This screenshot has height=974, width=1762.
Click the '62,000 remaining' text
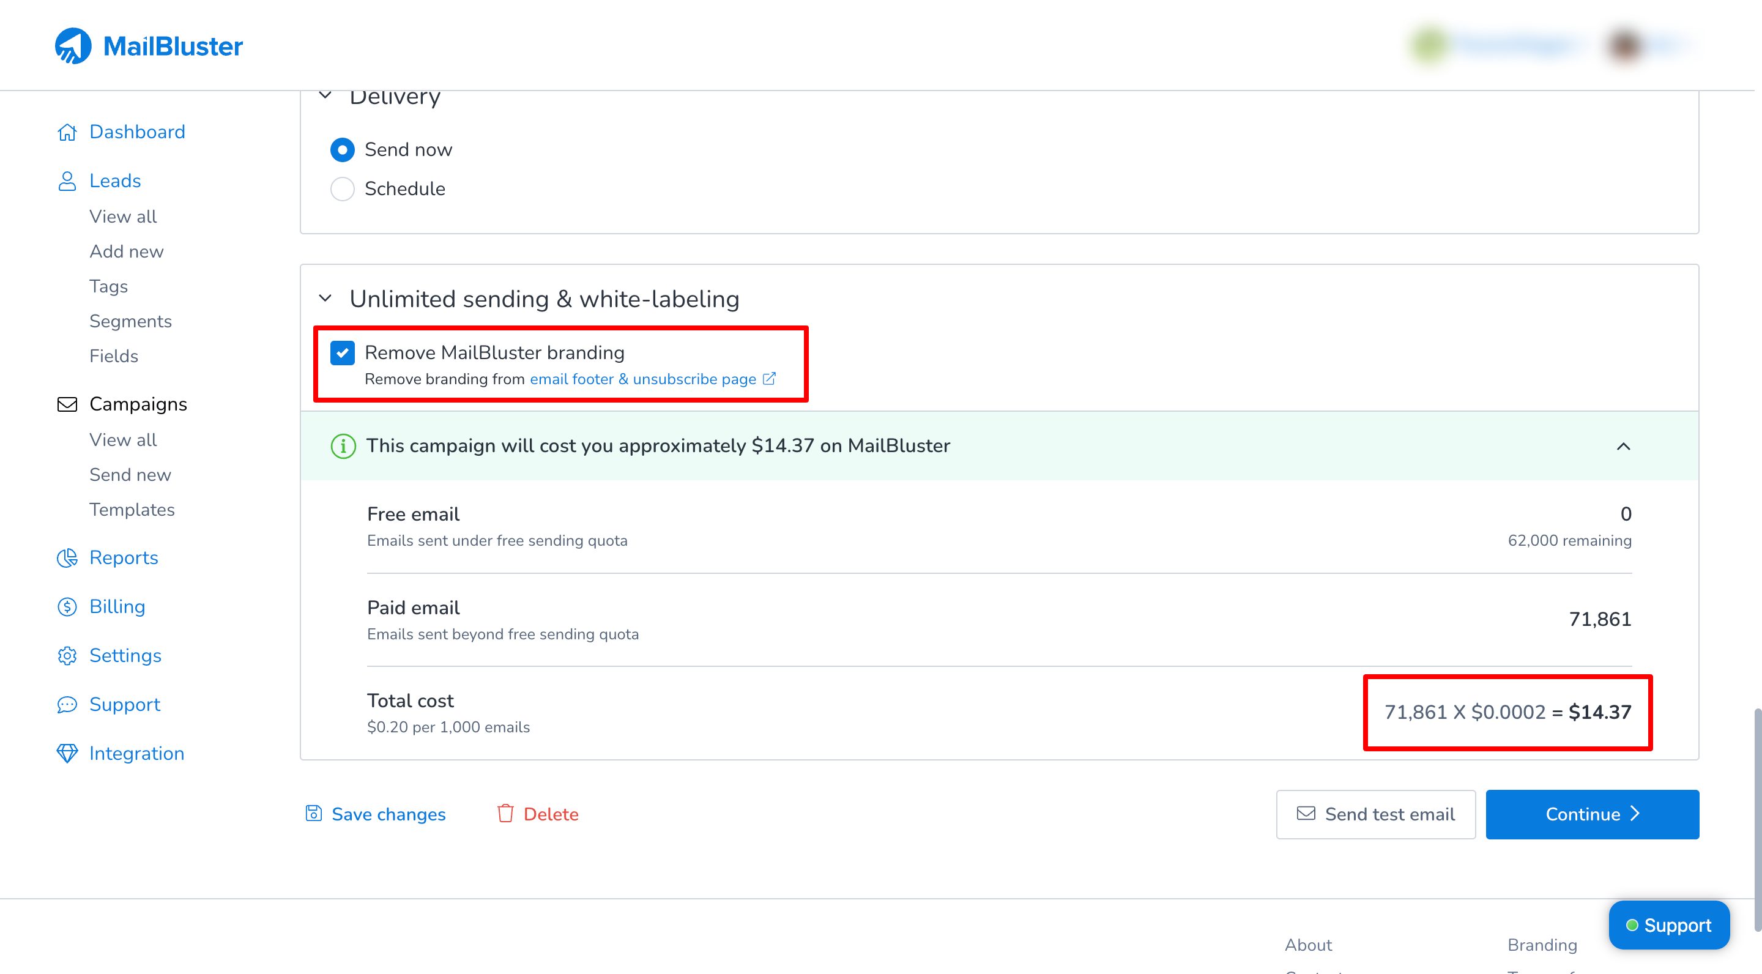1569,540
